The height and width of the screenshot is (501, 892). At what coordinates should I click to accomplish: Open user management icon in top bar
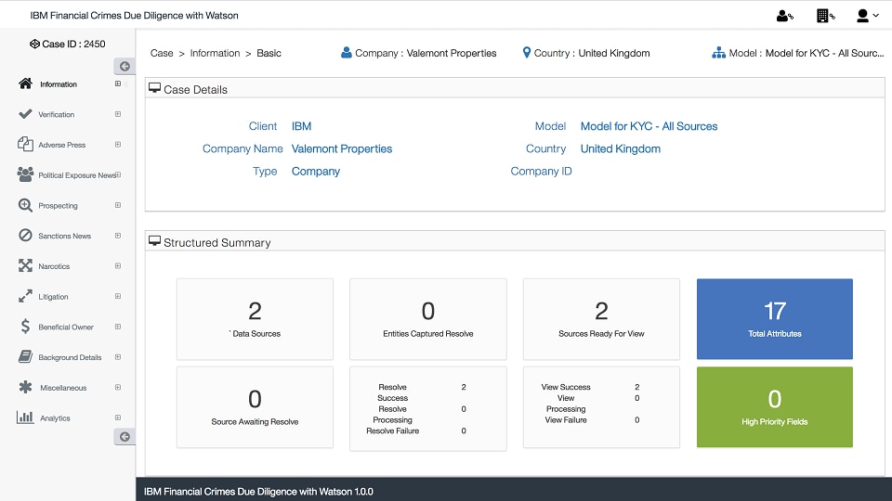pyautogui.click(x=784, y=16)
